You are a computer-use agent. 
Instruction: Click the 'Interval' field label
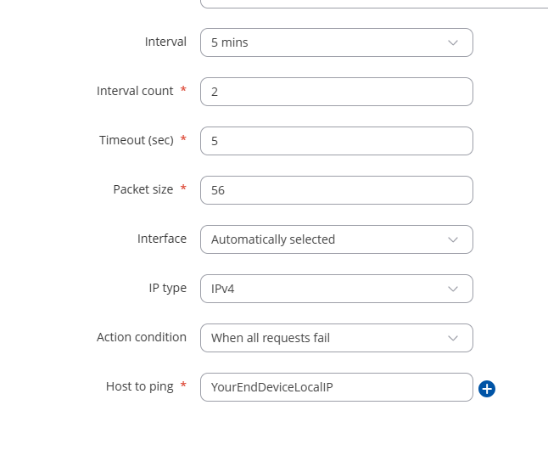click(165, 42)
